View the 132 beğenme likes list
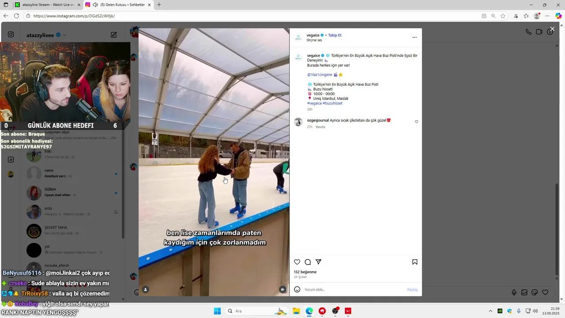The image size is (565, 318). click(x=305, y=272)
